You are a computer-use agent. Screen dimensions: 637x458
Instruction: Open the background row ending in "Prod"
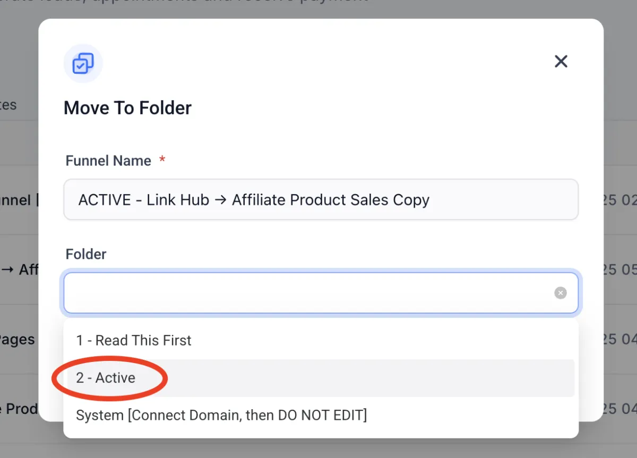[19, 409]
